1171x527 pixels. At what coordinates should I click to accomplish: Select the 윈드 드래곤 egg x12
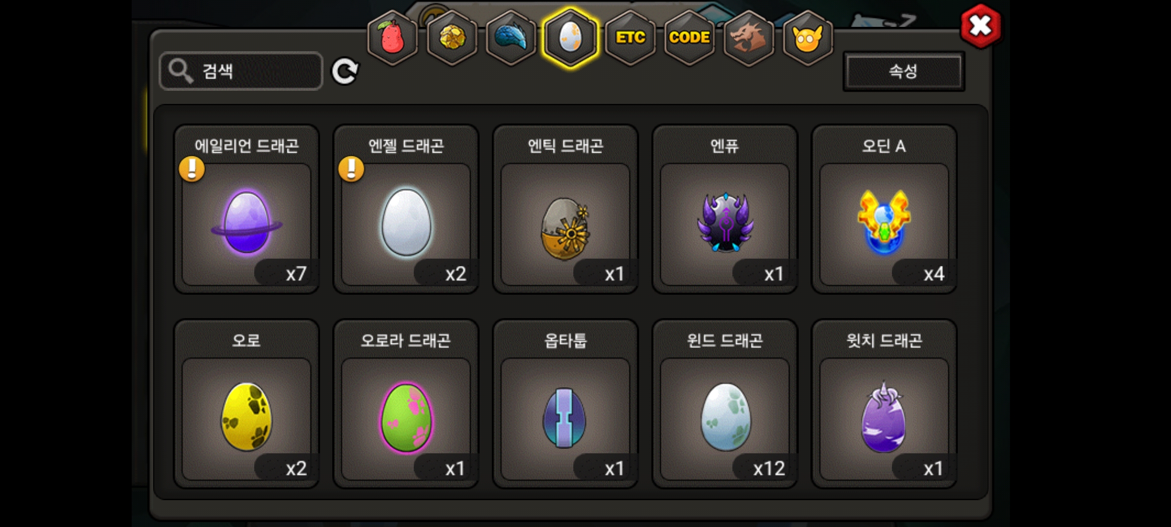point(725,404)
